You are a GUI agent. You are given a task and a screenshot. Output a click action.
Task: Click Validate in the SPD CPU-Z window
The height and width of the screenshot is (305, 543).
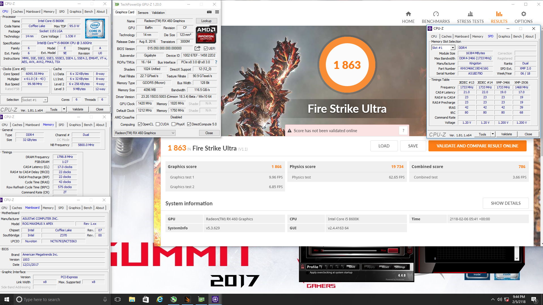507,134
